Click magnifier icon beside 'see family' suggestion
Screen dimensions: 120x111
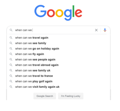coord(11,43)
